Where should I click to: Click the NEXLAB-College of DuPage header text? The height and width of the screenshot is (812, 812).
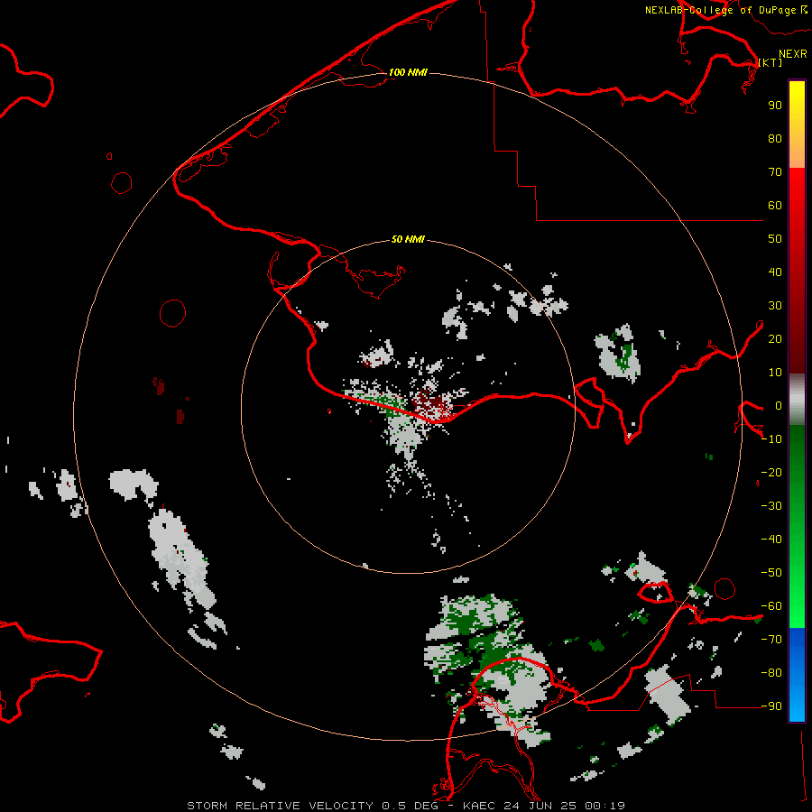[x=720, y=10]
